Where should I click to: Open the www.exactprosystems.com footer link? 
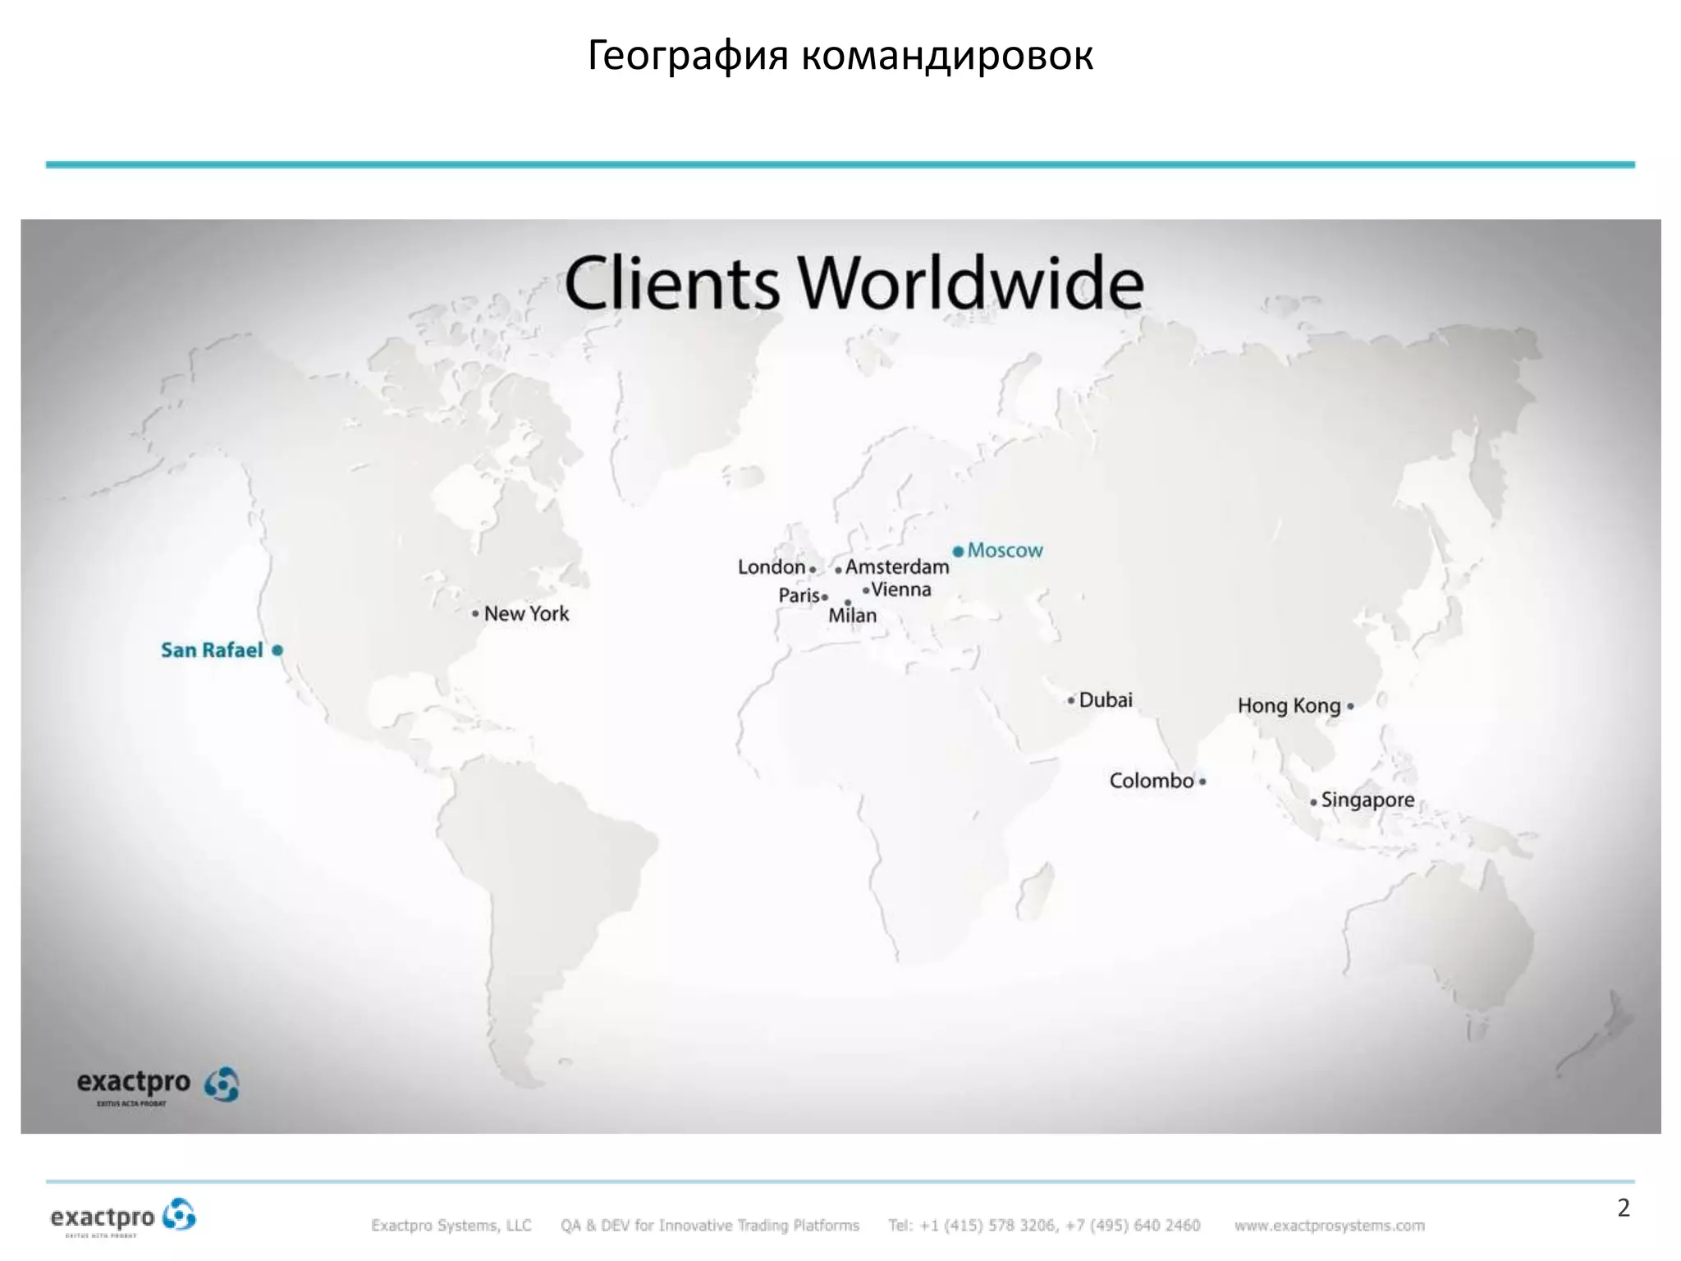pos(1329,1226)
